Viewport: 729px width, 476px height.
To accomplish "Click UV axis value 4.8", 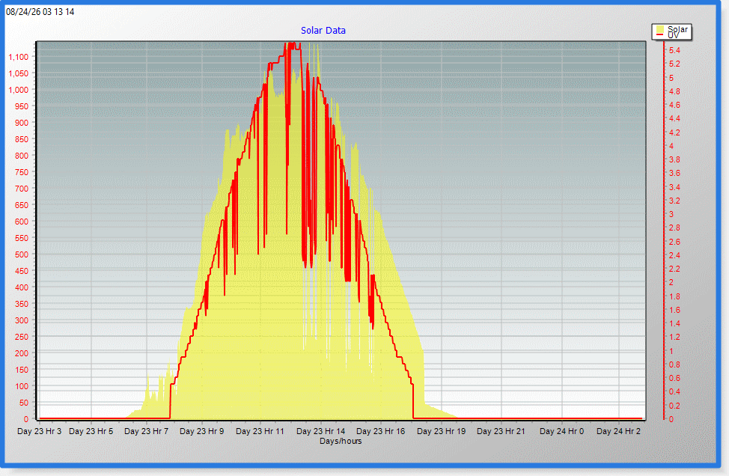I will point(674,91).
